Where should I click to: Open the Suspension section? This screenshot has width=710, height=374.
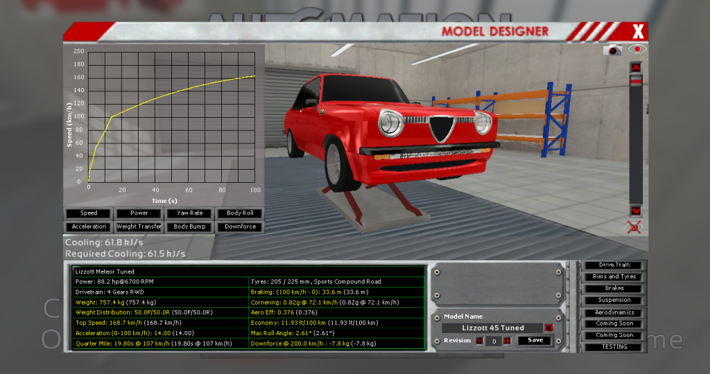[614, 301]
